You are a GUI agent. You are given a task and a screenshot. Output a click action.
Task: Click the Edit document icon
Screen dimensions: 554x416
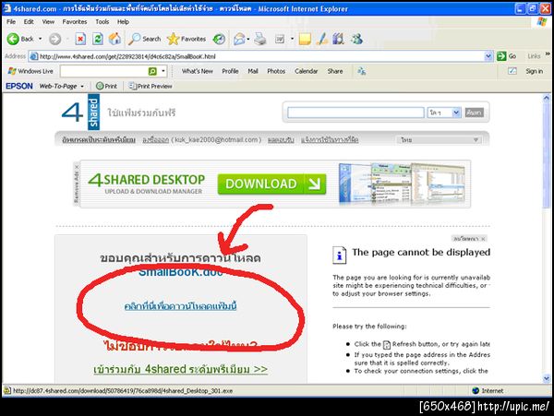[x=280, y=39]
